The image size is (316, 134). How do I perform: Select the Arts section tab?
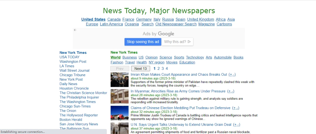click(x=209, y=57)
